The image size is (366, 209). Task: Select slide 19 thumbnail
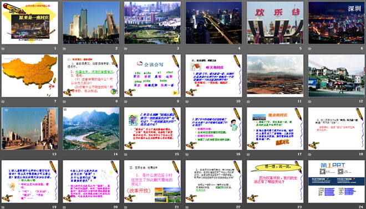pos(30,181)
